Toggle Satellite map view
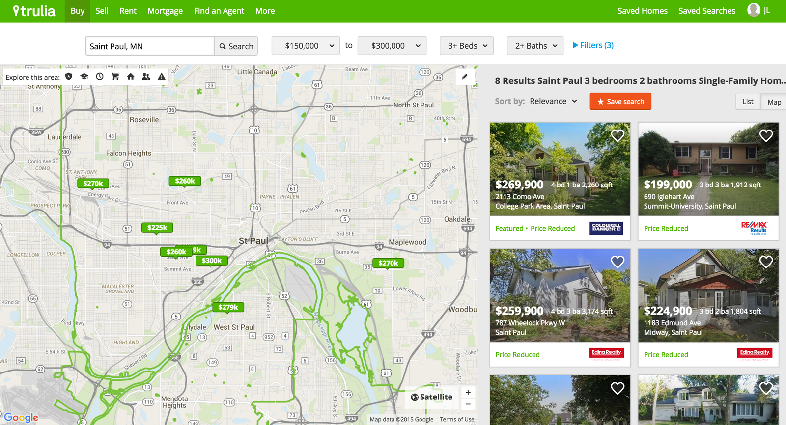Image resolution: width=786 pixels, height=425 pixels. pos(432,397)
